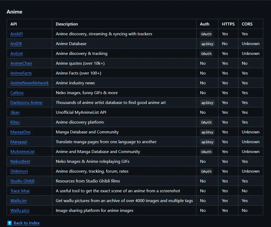Click the CORS 'Unknown' cell for Shikimori
Screen dimensions: 271x227
point(251,171)
